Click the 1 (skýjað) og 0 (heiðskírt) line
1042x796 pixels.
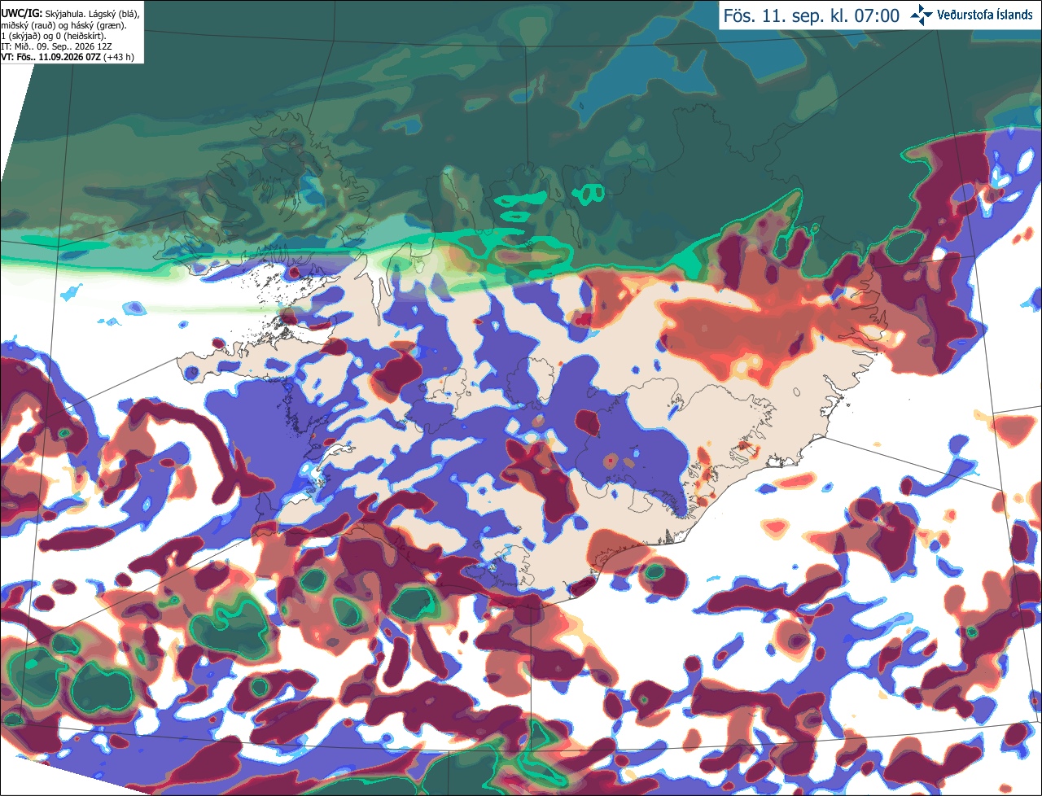[x=53, y=37]
